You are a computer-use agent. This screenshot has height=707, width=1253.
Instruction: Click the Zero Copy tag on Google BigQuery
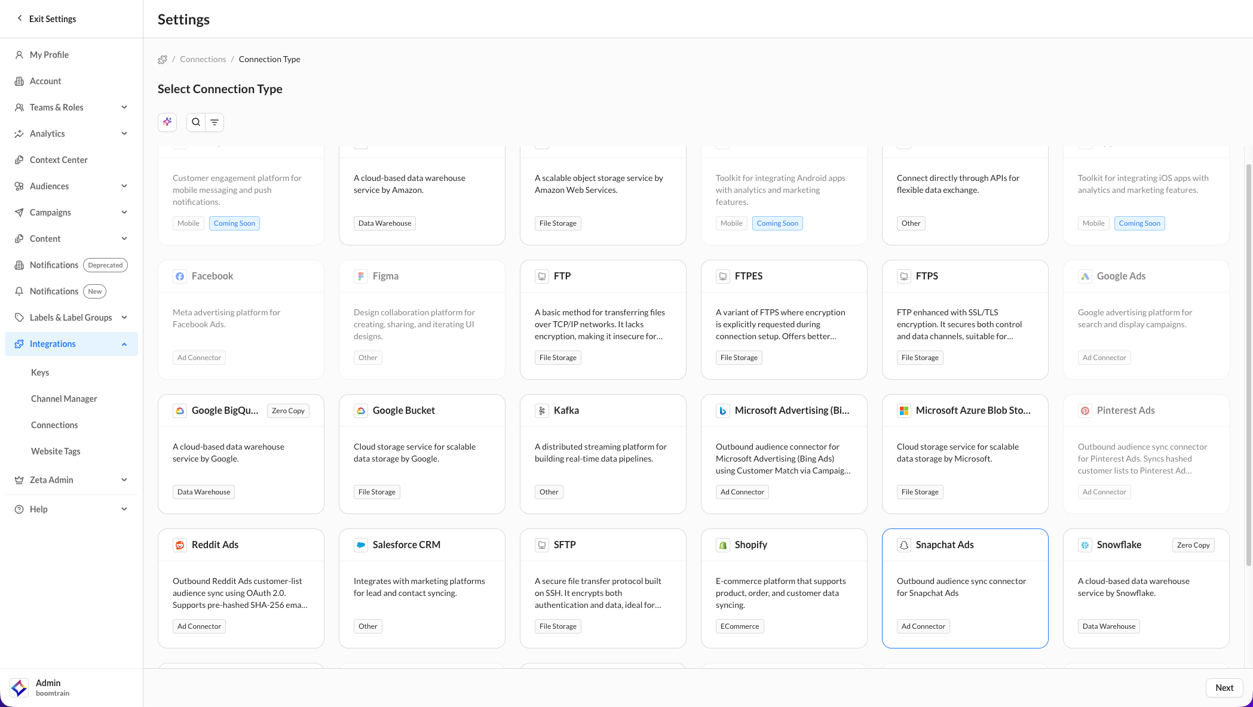[288, 410]
